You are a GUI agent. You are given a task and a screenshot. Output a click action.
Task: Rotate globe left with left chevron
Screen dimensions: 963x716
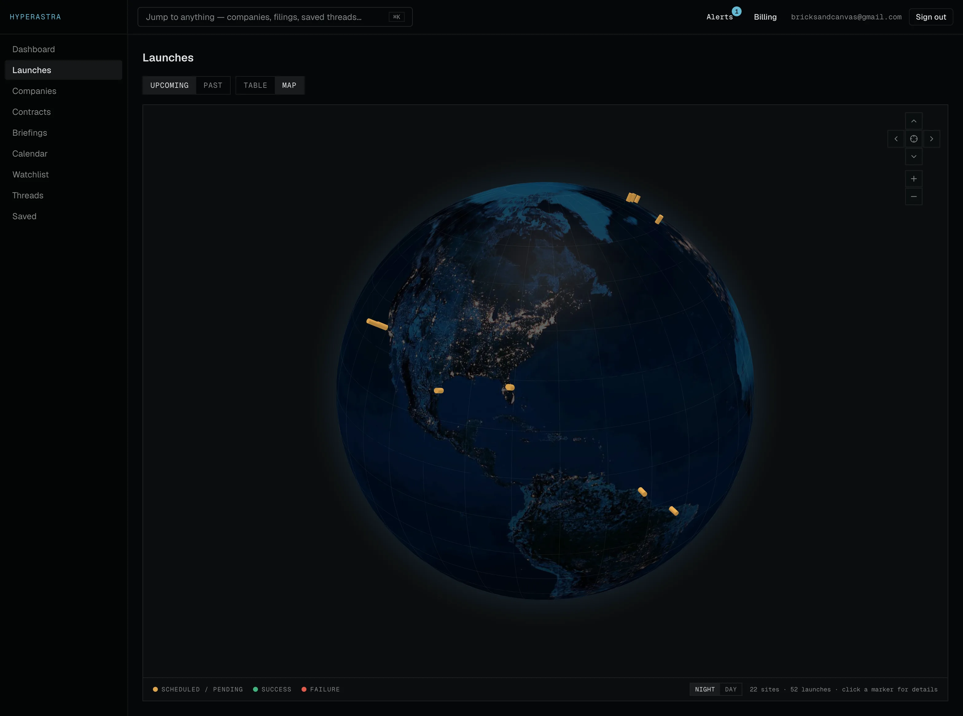click(896, 139)
